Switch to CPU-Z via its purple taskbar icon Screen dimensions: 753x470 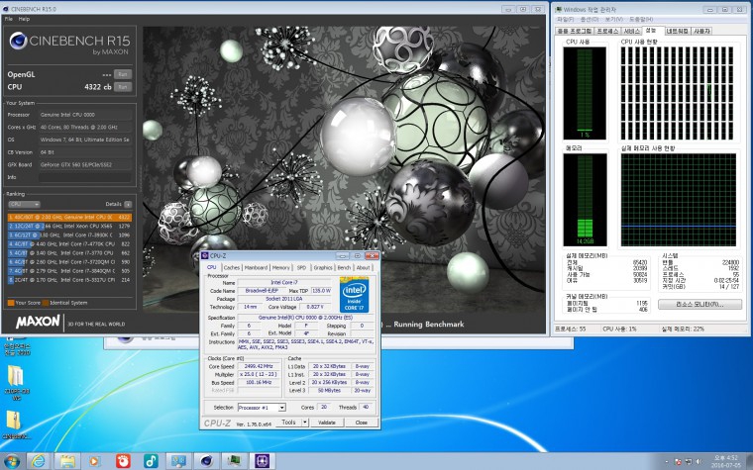(263, 461)
